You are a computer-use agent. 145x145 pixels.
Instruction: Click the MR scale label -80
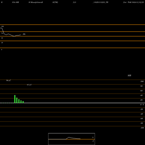[142, 123]
